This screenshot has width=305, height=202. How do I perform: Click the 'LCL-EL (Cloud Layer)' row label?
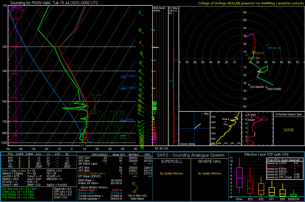[91, 173]
